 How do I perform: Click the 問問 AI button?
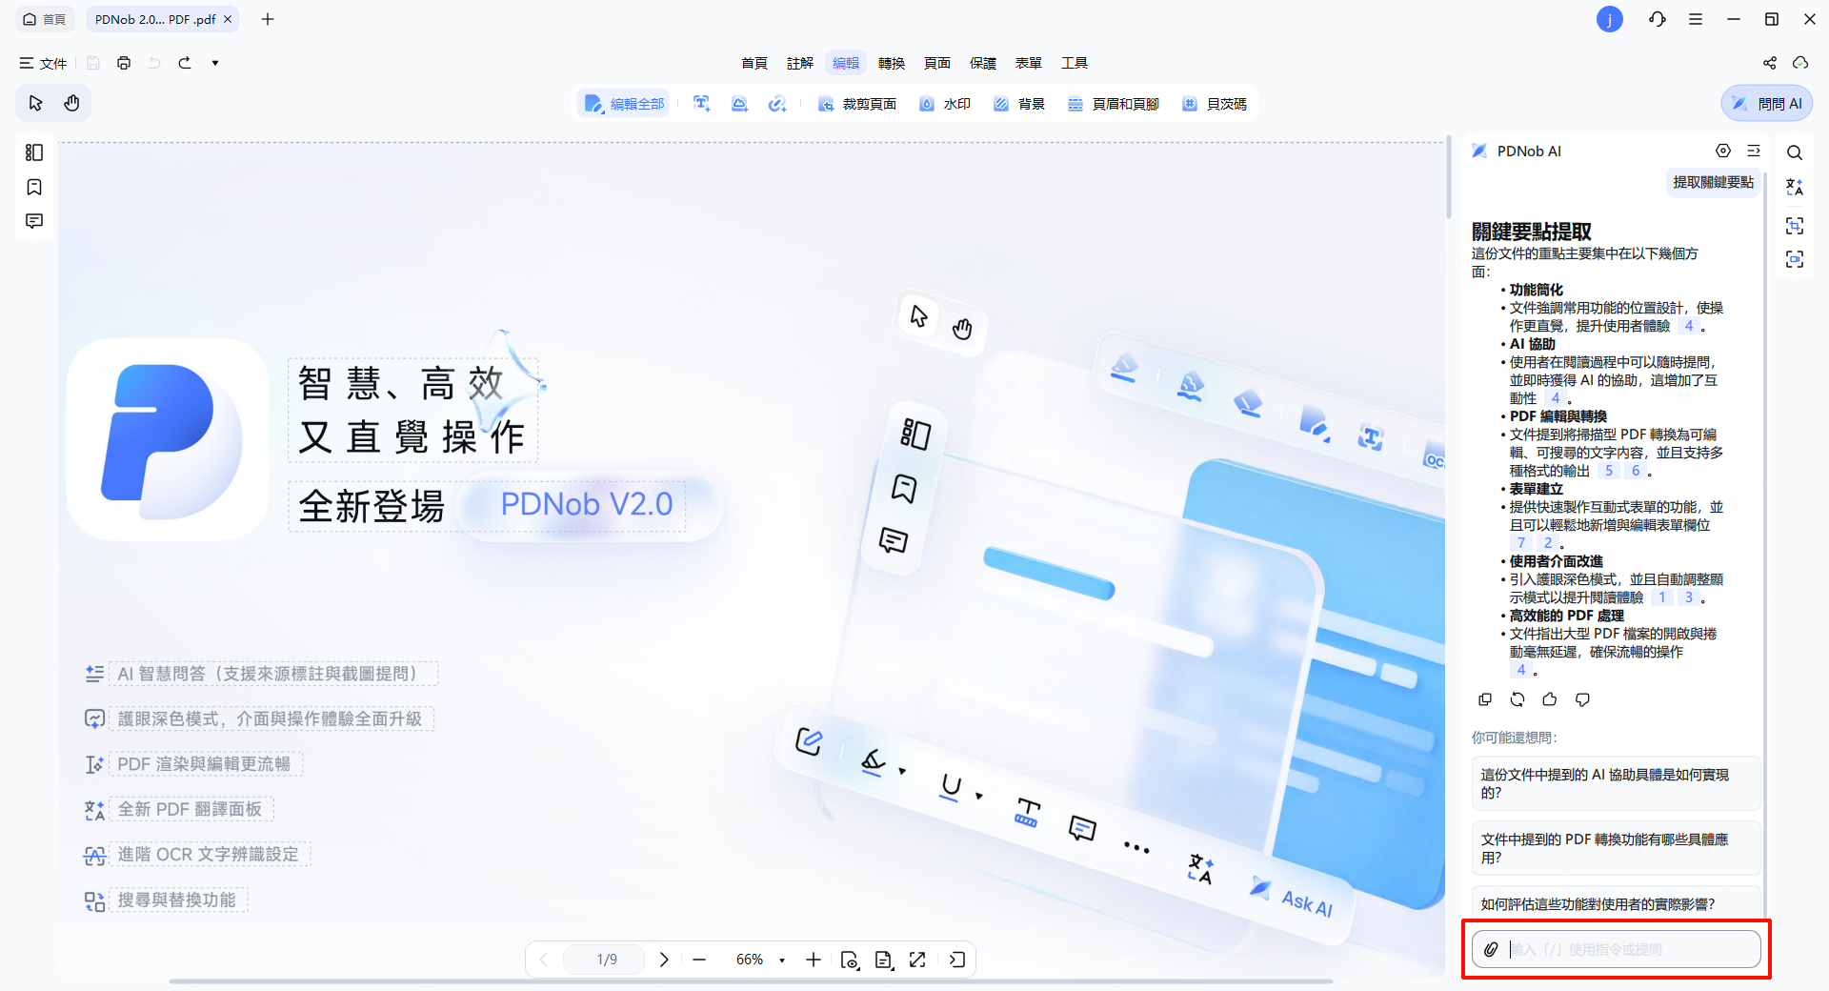coord(1767,104)
